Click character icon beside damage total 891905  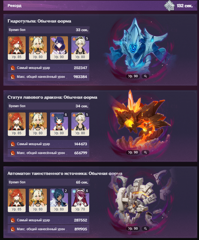point(13,229)
